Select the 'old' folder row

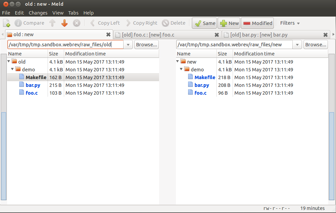coord(83,62)
